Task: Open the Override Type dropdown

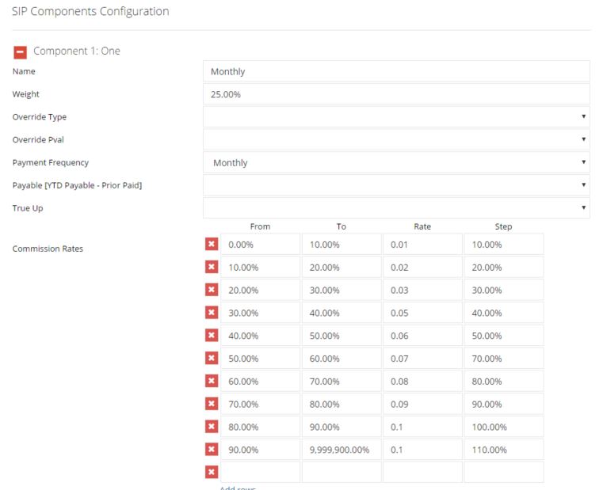Action: click(396, 116)
